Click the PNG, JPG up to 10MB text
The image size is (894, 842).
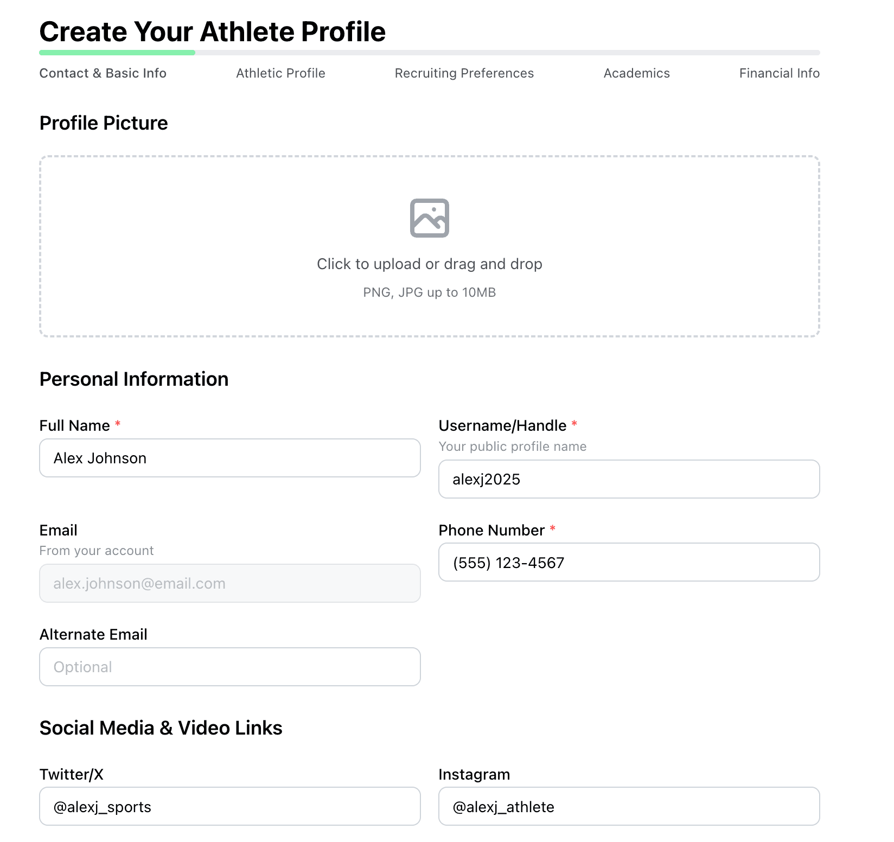pos(429,292)
